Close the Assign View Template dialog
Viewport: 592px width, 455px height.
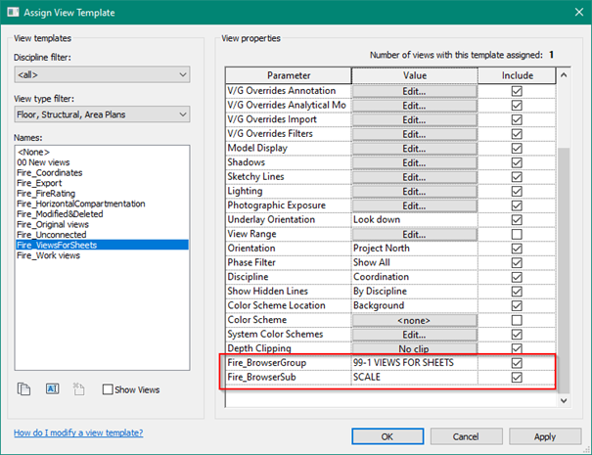pyautogui.click(x=578, y=12)
